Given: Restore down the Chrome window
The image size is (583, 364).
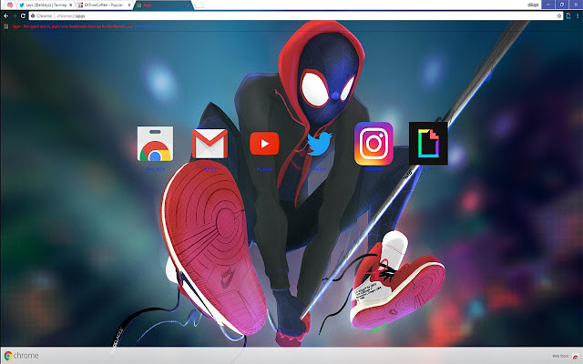Looking at the screenshot, I should tap(562, 5).
